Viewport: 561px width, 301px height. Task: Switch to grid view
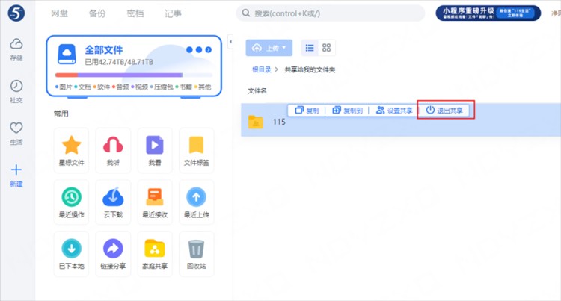click(x=326, y=48)
